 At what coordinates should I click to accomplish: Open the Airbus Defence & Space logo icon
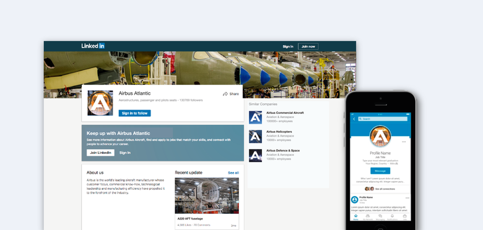tap(255, 156)
